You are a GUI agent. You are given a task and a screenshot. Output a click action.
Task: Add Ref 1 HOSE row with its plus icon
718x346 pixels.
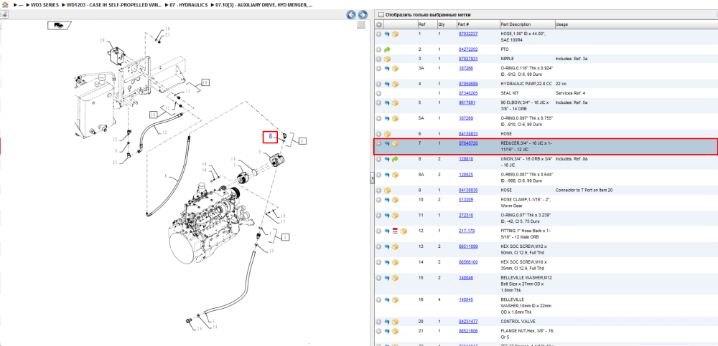pos(378,34)
